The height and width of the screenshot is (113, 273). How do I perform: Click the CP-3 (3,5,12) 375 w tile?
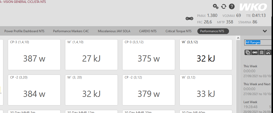[149, 55]
